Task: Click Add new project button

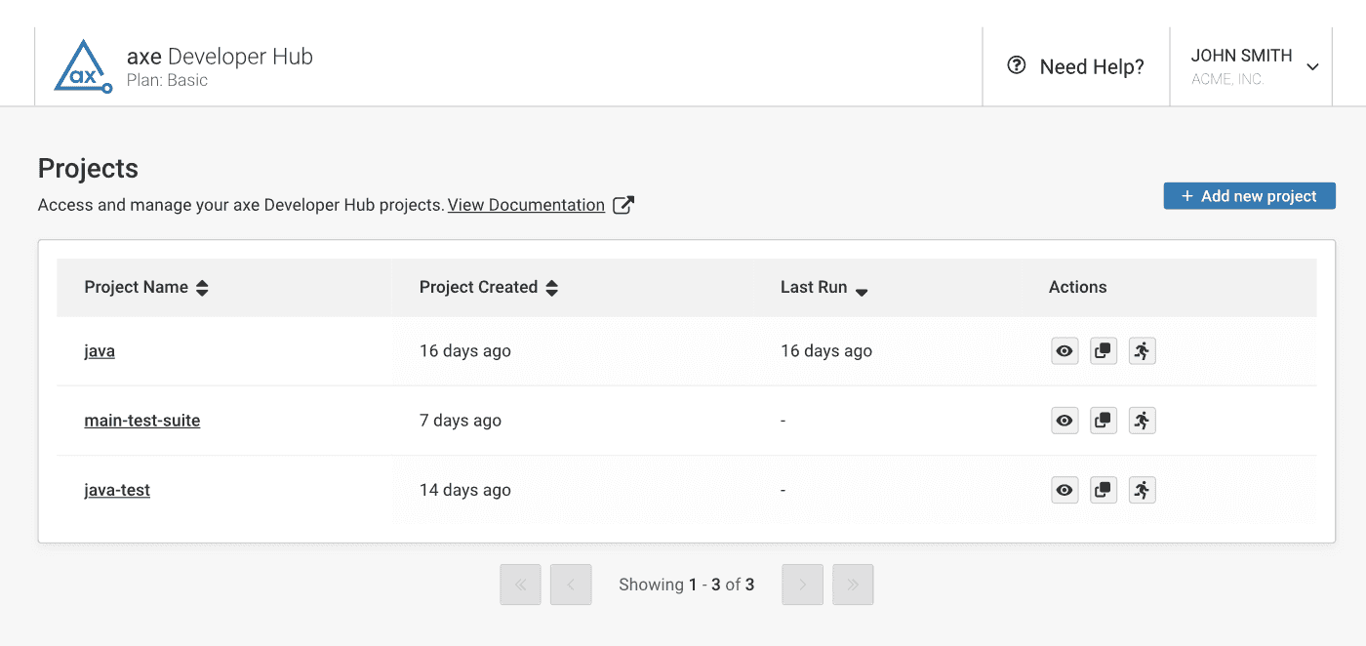Action: coord(1249,196)
